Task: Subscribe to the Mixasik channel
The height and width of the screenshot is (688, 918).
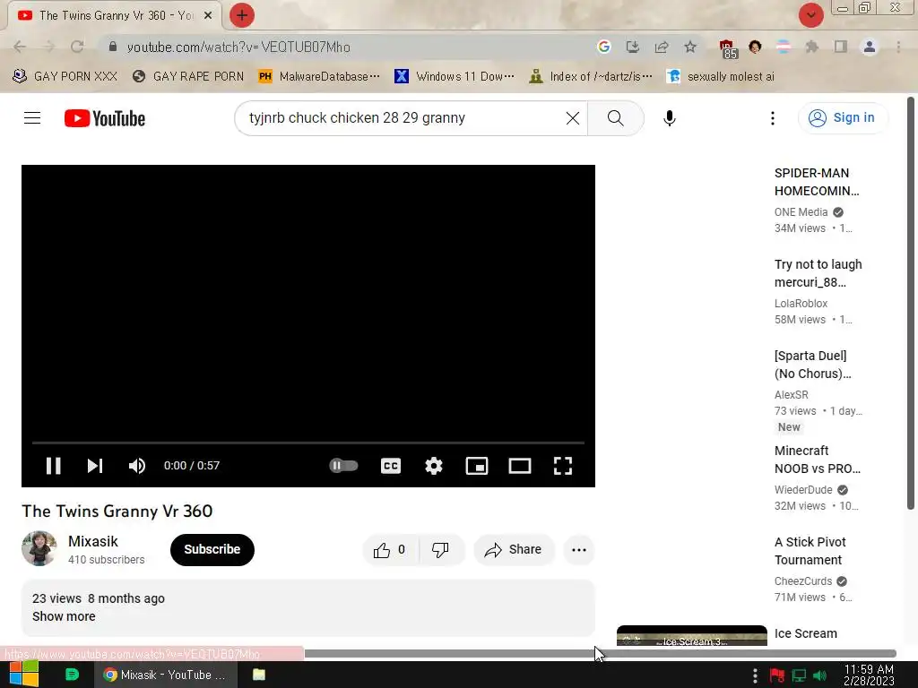Action: tap(212, 549)
